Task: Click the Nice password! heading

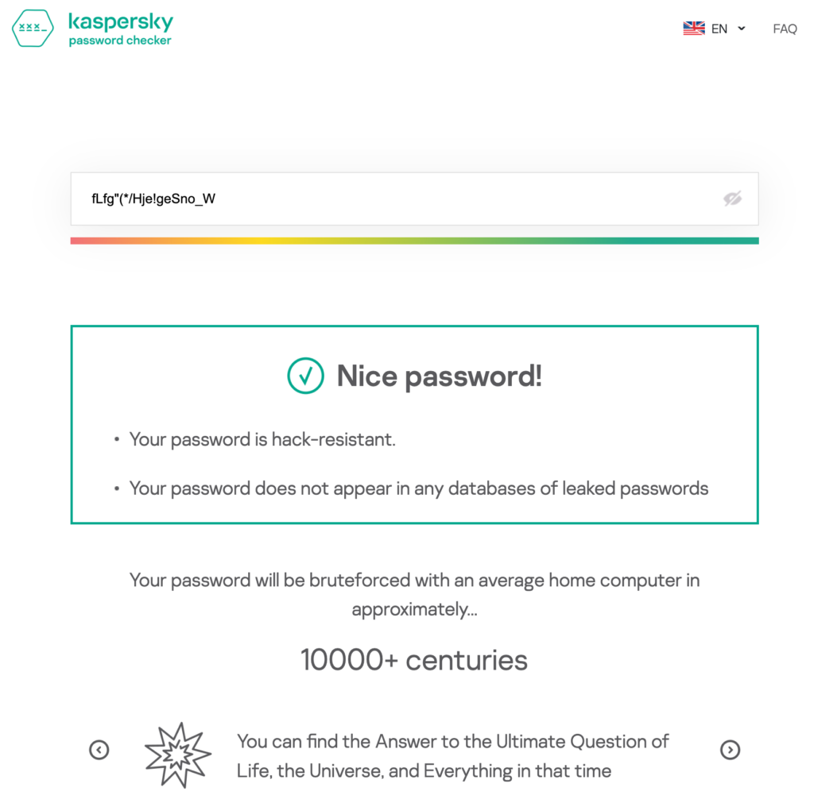Action: pos(439,376)
